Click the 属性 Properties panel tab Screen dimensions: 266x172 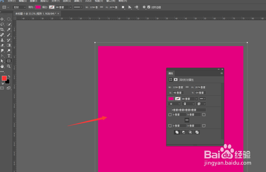[x=171, y=73]
